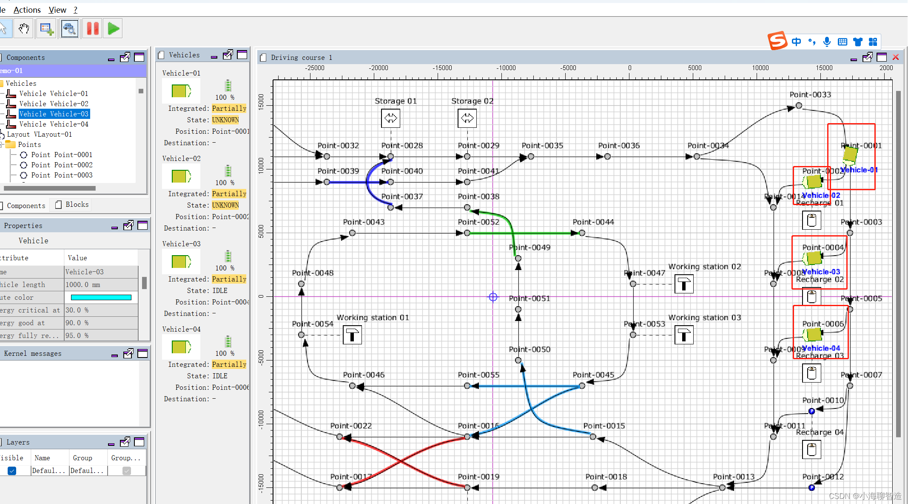
Task: Select Vehicle-01 in the components tree
Action: click(54, 93)
